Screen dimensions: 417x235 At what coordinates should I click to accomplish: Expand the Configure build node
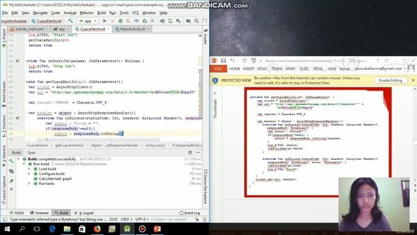click(29, 174)
